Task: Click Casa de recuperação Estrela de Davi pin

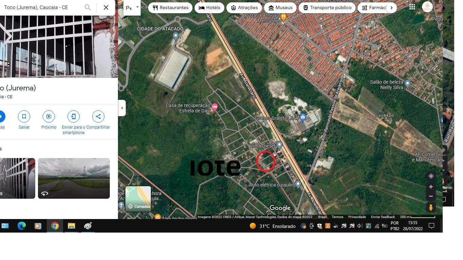Action: [x=215, y=108]
